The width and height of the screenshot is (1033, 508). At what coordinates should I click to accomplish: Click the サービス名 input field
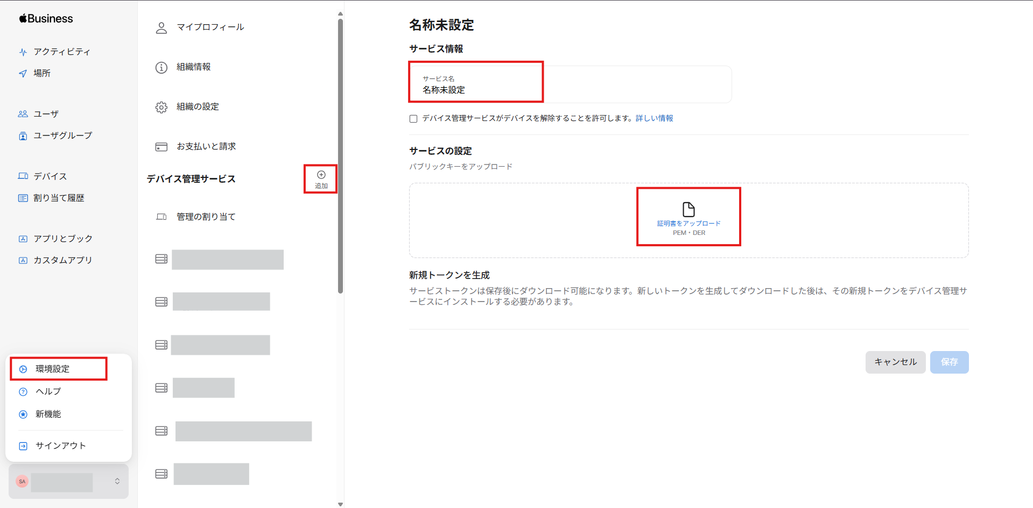coord(476,86)
